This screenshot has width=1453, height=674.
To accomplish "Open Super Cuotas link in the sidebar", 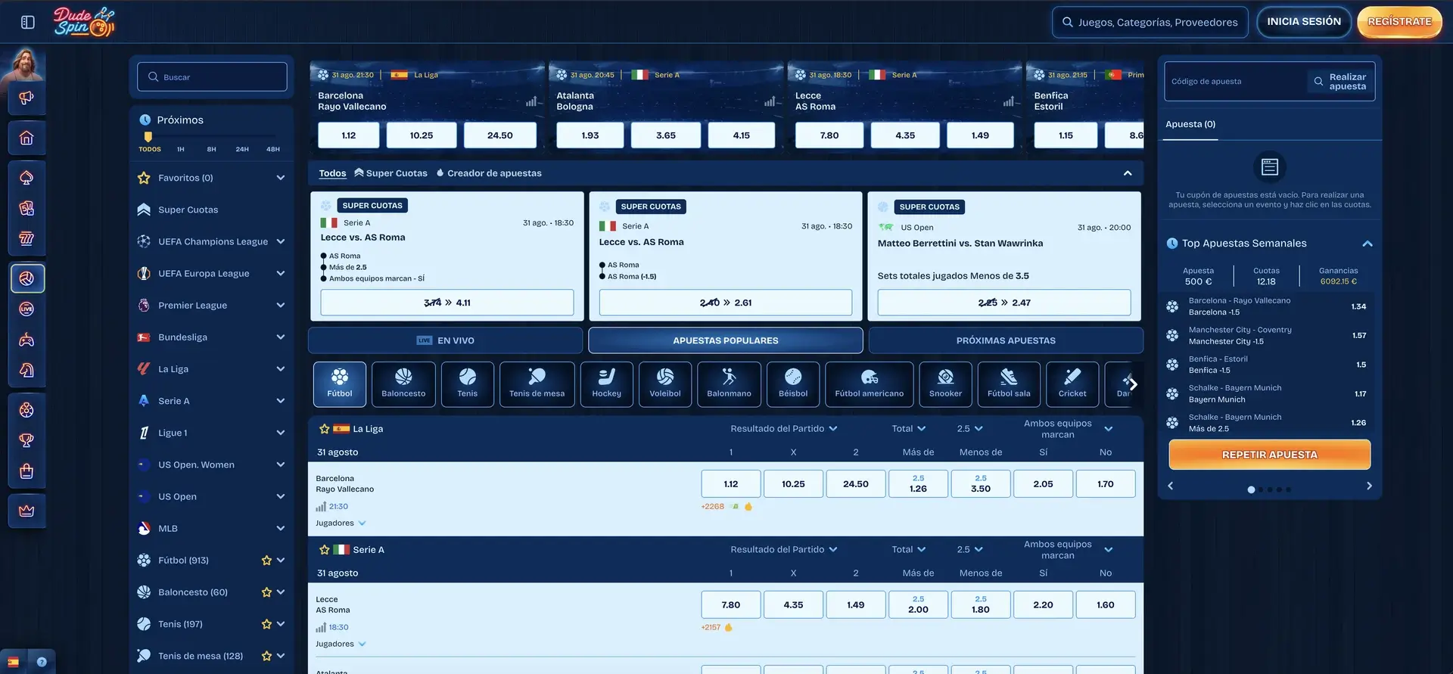I will point(188,210).
